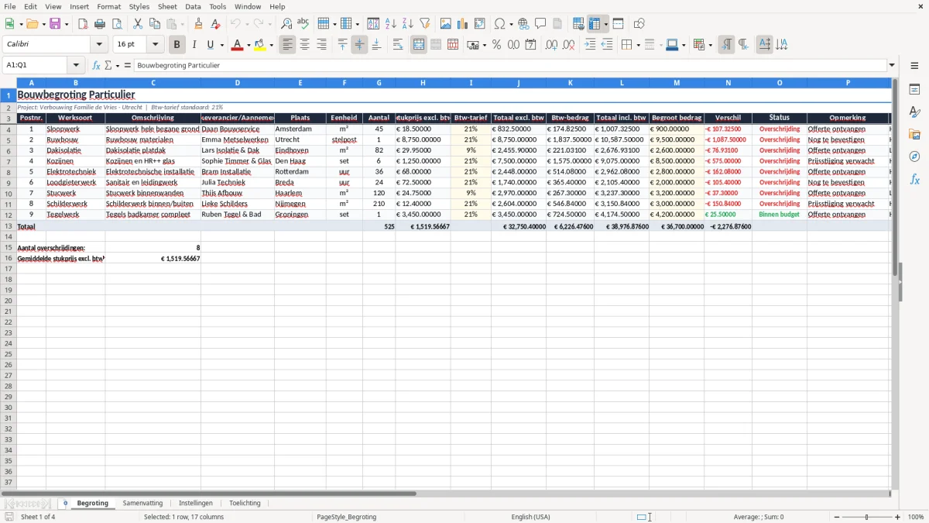Viewport: 929px width, 523px height.
Task: Open sidebar Navigator panel
Action: (x=914, y=157)
